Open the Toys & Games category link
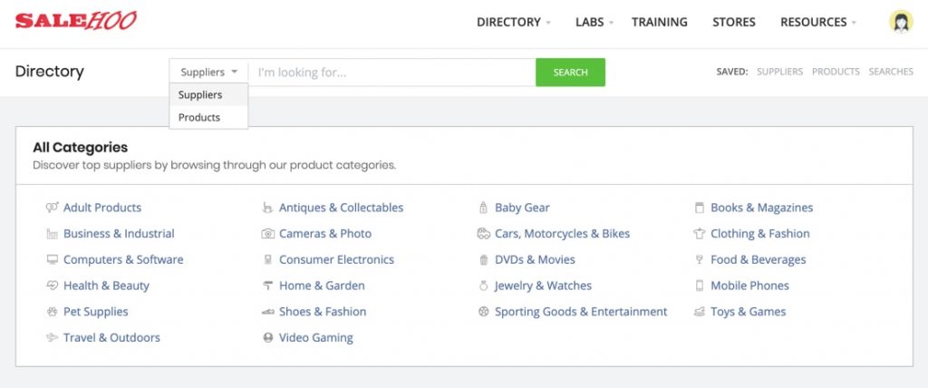928x388 pixels. point(748,312)
